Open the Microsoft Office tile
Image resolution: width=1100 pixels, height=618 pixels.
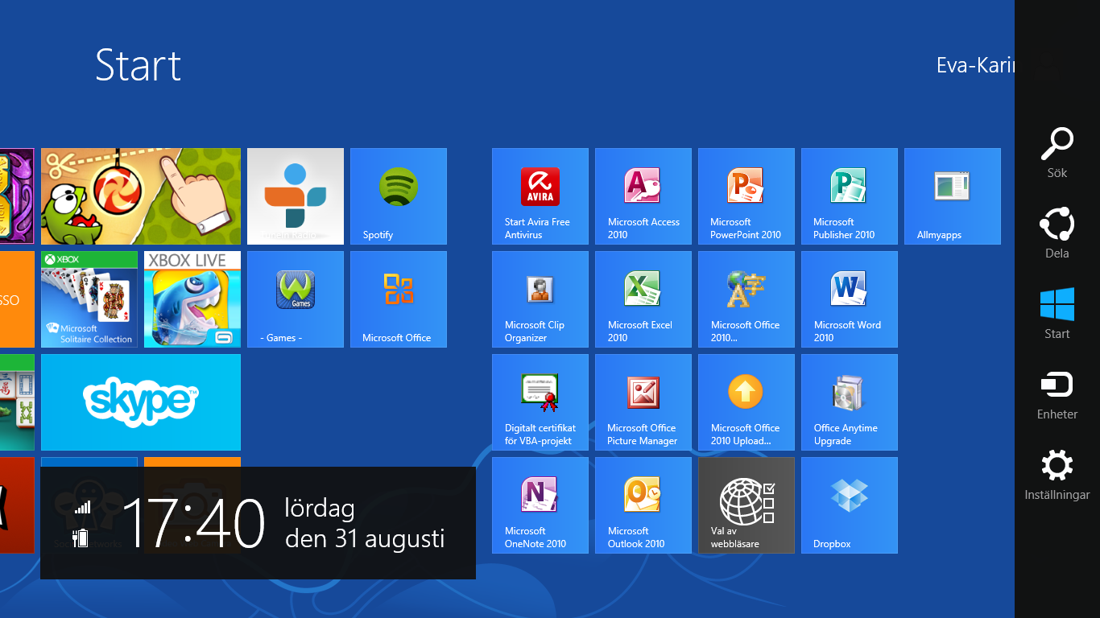[399, 299]
